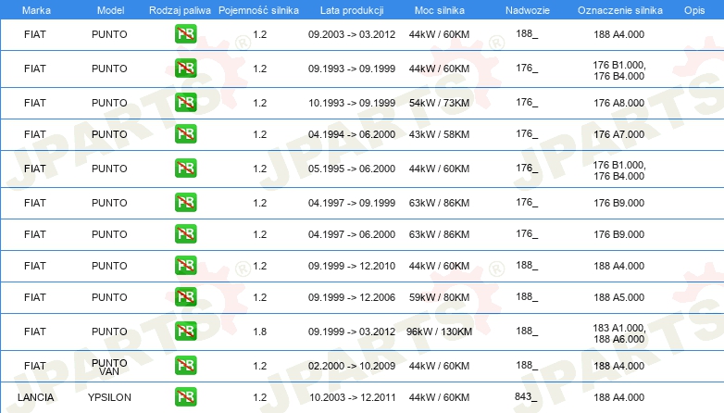Click 176 B1.000, 176 B4.000 in the 05.1995 row
This screenshot has width=724, height=413.
point(619,170)
